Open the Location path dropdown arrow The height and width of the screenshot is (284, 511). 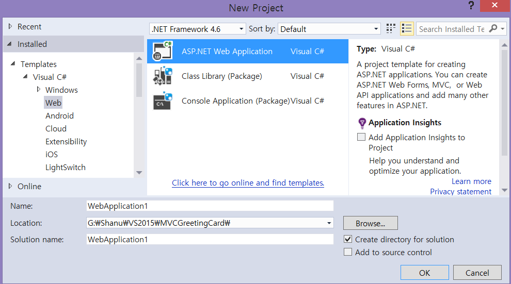tap(329, 223)
